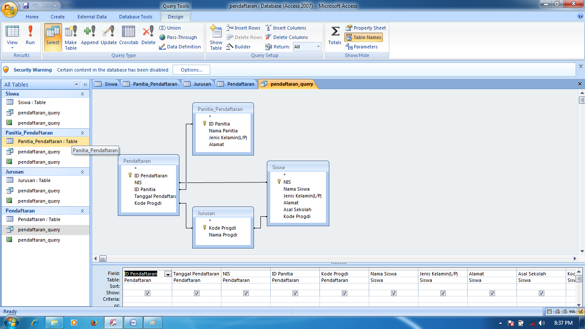Switch to SQL view in status bar
Image resolution: width=585 pixels, height=329 pixels.
coord(572,311)
